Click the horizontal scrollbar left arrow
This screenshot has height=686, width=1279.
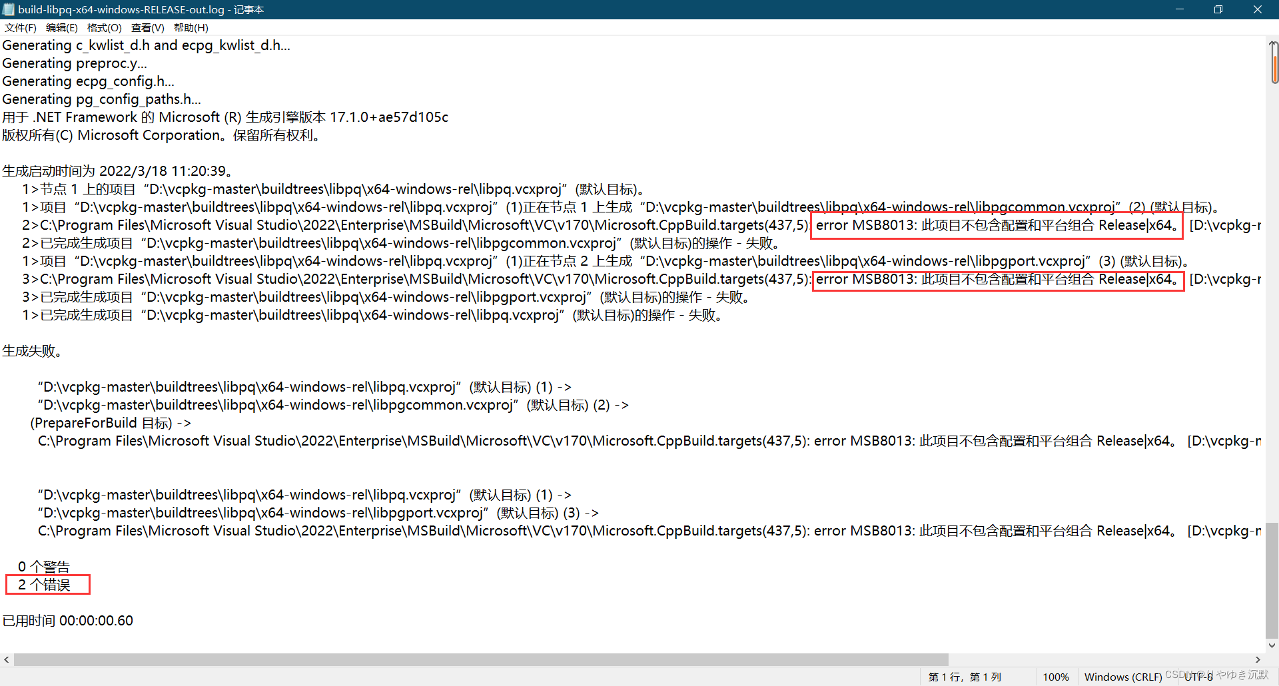tap(7, 659)
